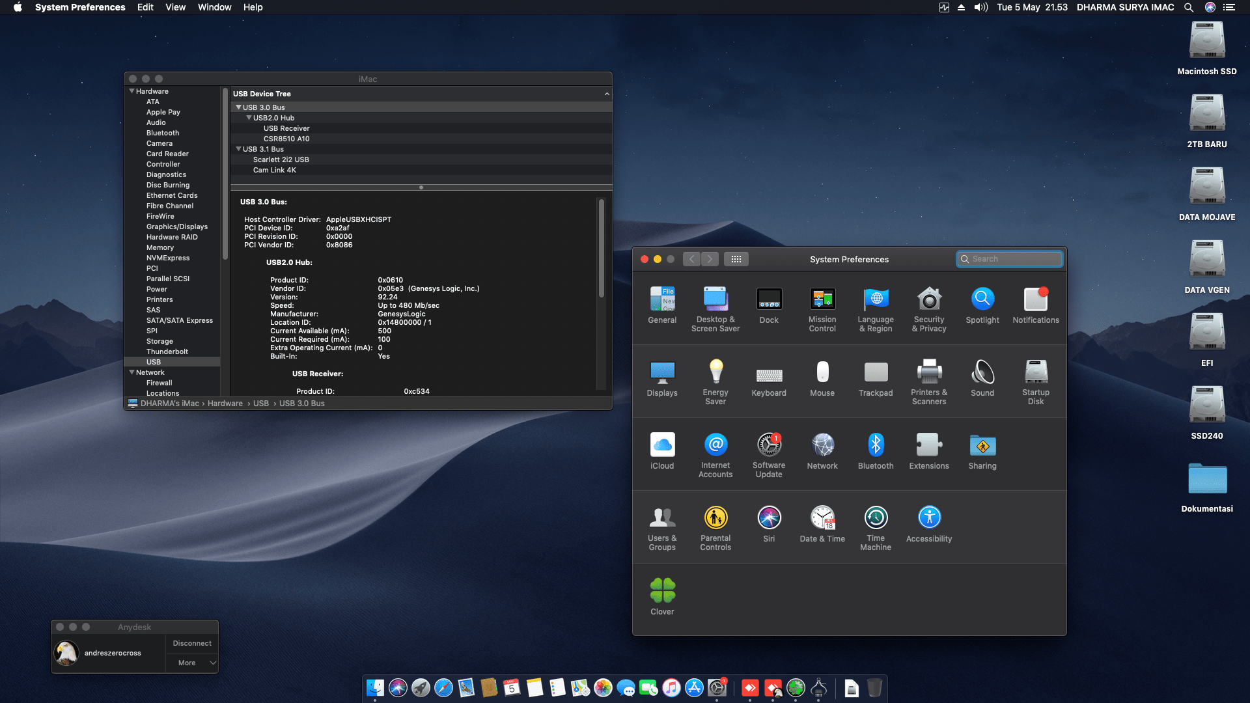The width and height of the screenshot is (1250, 703).
Task: Open Date & Time preferences
Action: [x=822, y=523]
